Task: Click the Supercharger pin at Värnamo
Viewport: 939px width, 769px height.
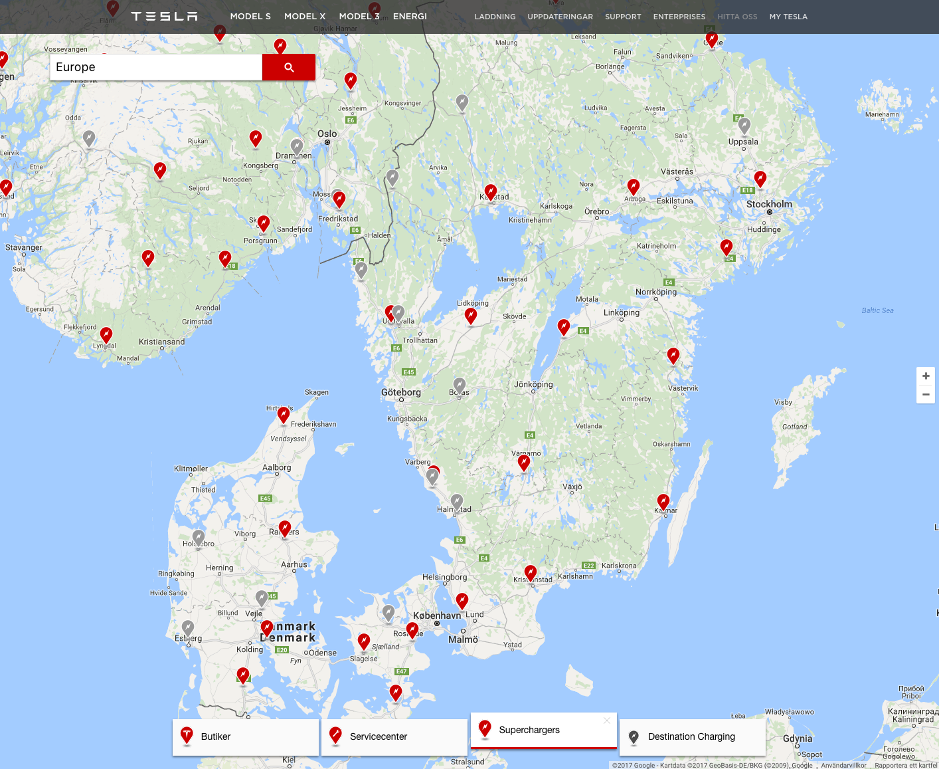Action: pyautogui.click(x=524, y=462)
